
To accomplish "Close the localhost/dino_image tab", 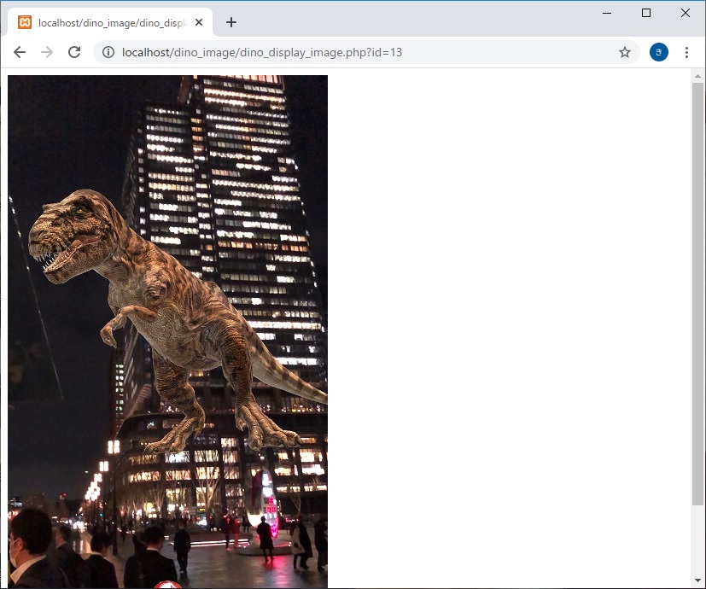I will click(199, 23).
